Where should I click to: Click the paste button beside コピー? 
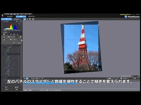click(16, 87)
